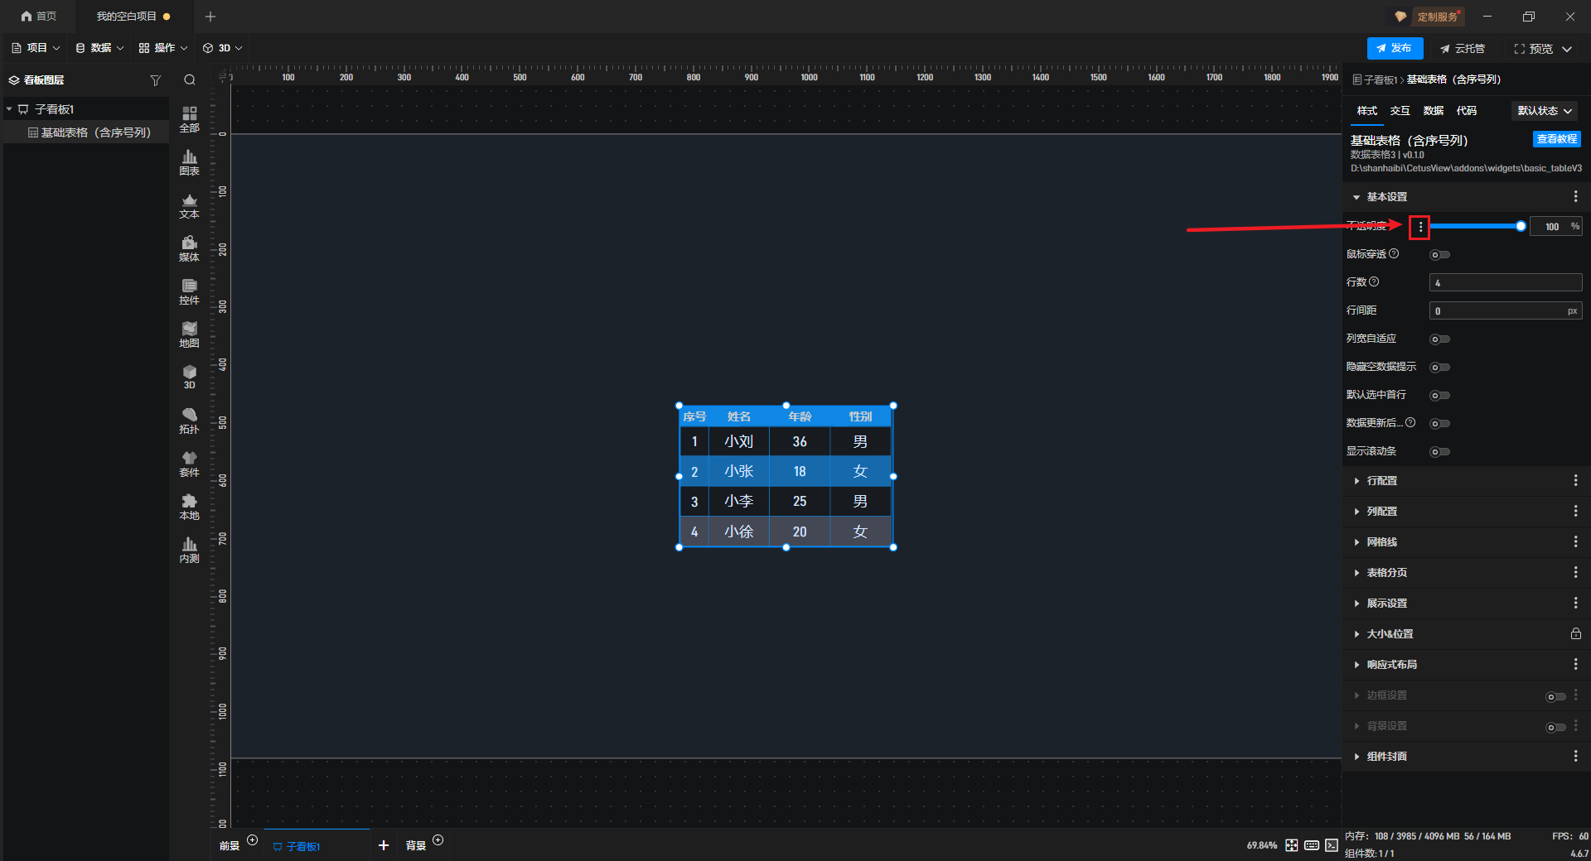The image size is (1591, 861).
Task: Click the opacity slider handle
Action: pyautogui.click(x=1521, y=226)
